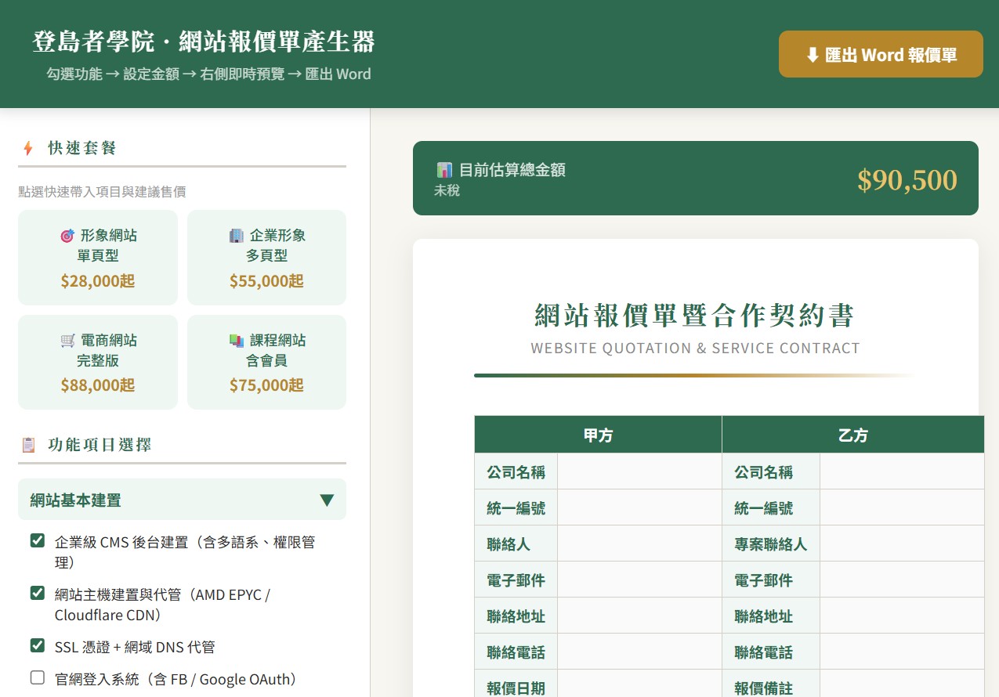
Task: Click the 甲方 統一編號 input cell
Action: pos(639,507)
